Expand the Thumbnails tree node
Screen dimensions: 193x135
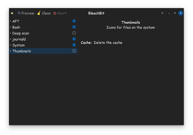click(x=10, y=51)
